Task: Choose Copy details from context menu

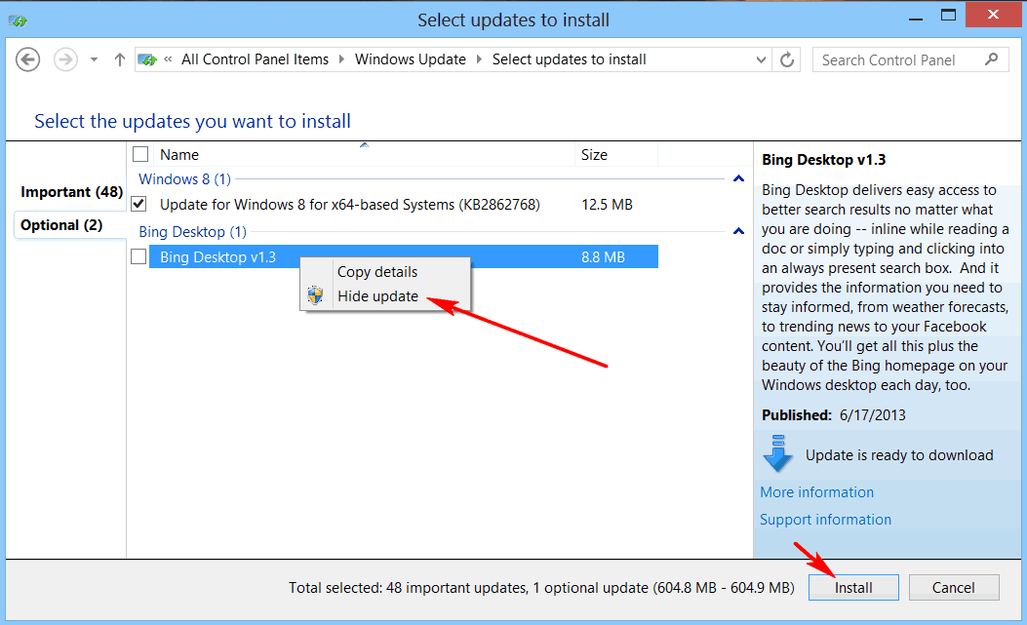Action: (377, 272)
